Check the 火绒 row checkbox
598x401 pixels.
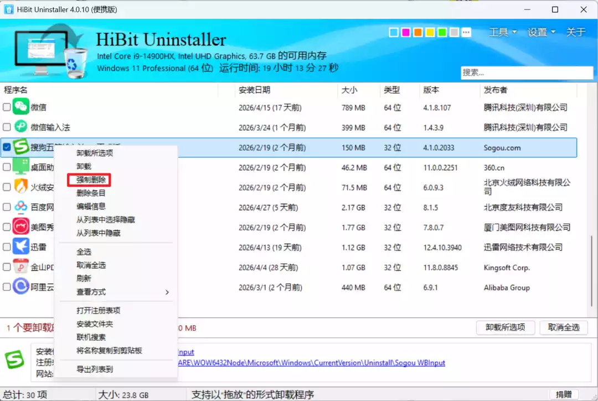coord(7,187)
